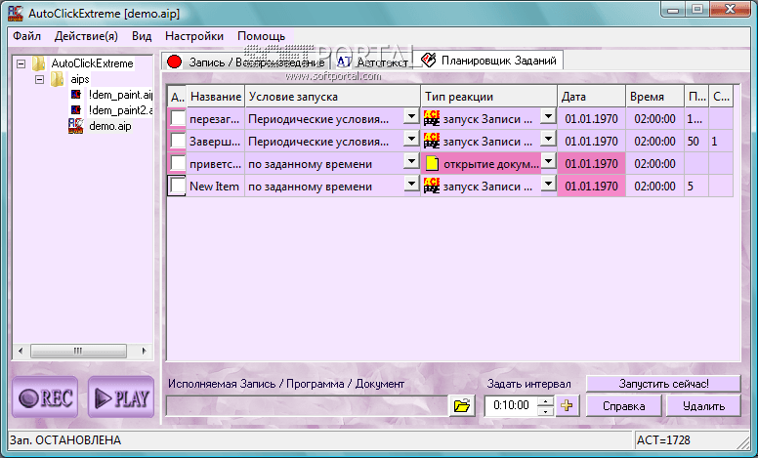Image resolution: width=758 pixels, height=458 pixels.
Task: Collapse the aips tree folder
Action: click(x=40, y=79)
